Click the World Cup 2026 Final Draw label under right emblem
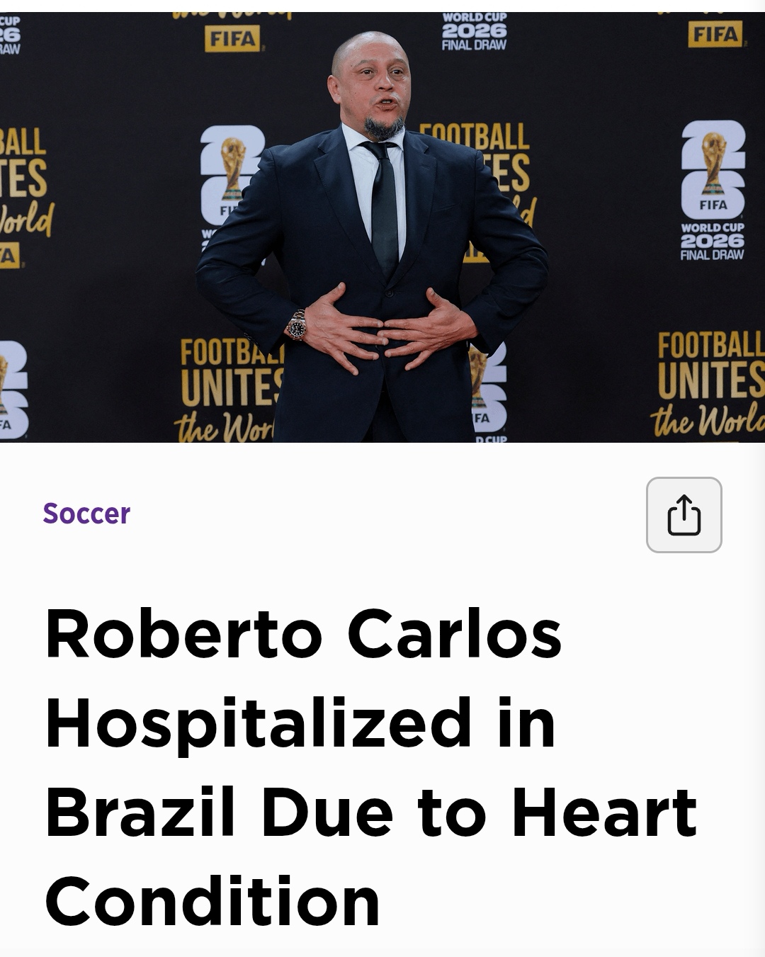 pyautogui.click(x=713, y=242)
